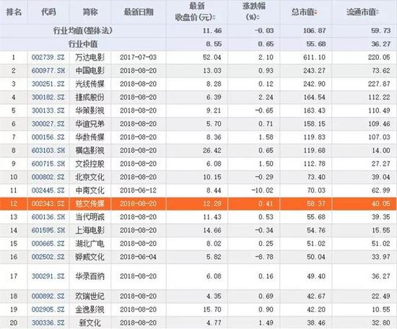This screenshot has height=329, width=397.
Task: Select total market value 243.27
Action: [x=314, y=71]
